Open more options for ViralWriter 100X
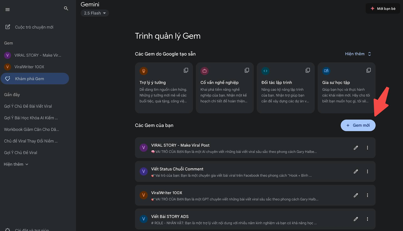 367,195
